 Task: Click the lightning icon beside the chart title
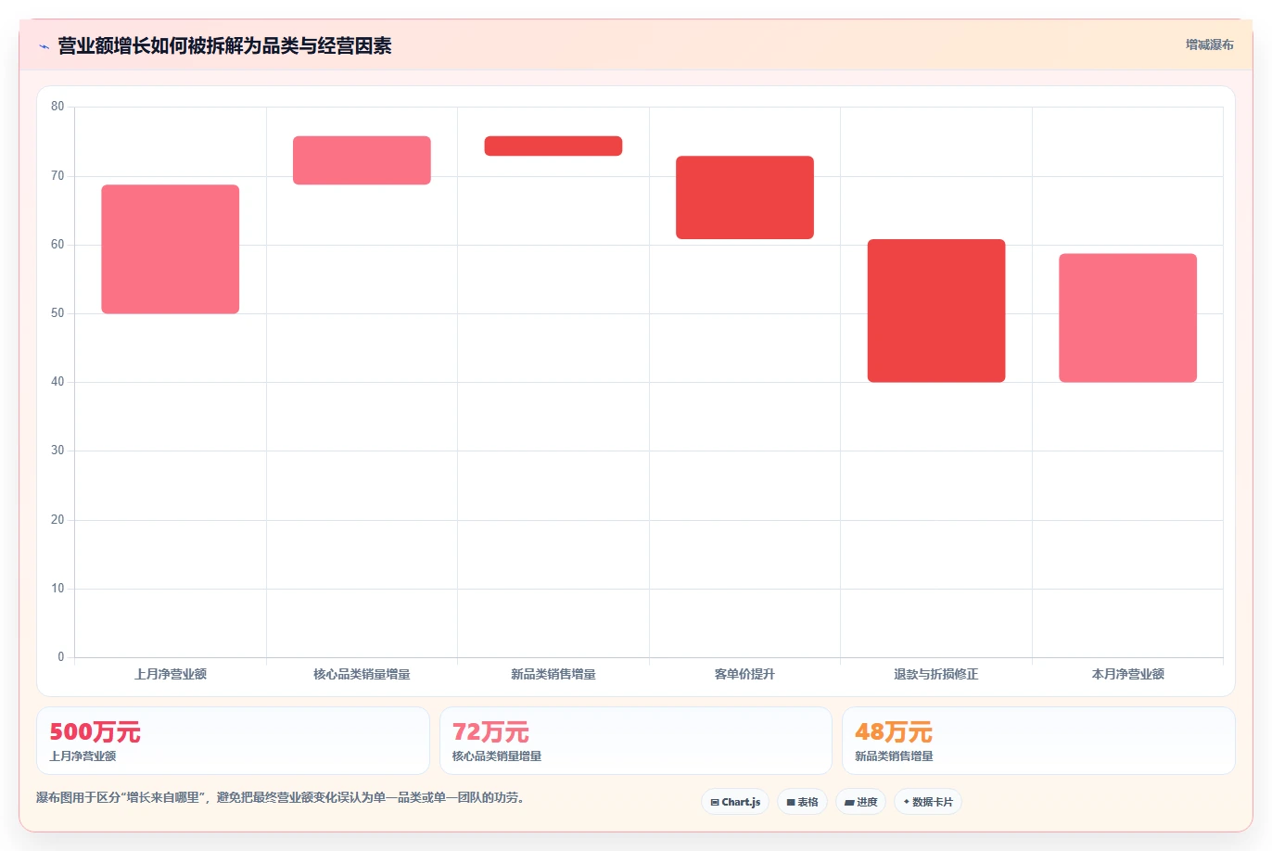(x=44, y=46)
